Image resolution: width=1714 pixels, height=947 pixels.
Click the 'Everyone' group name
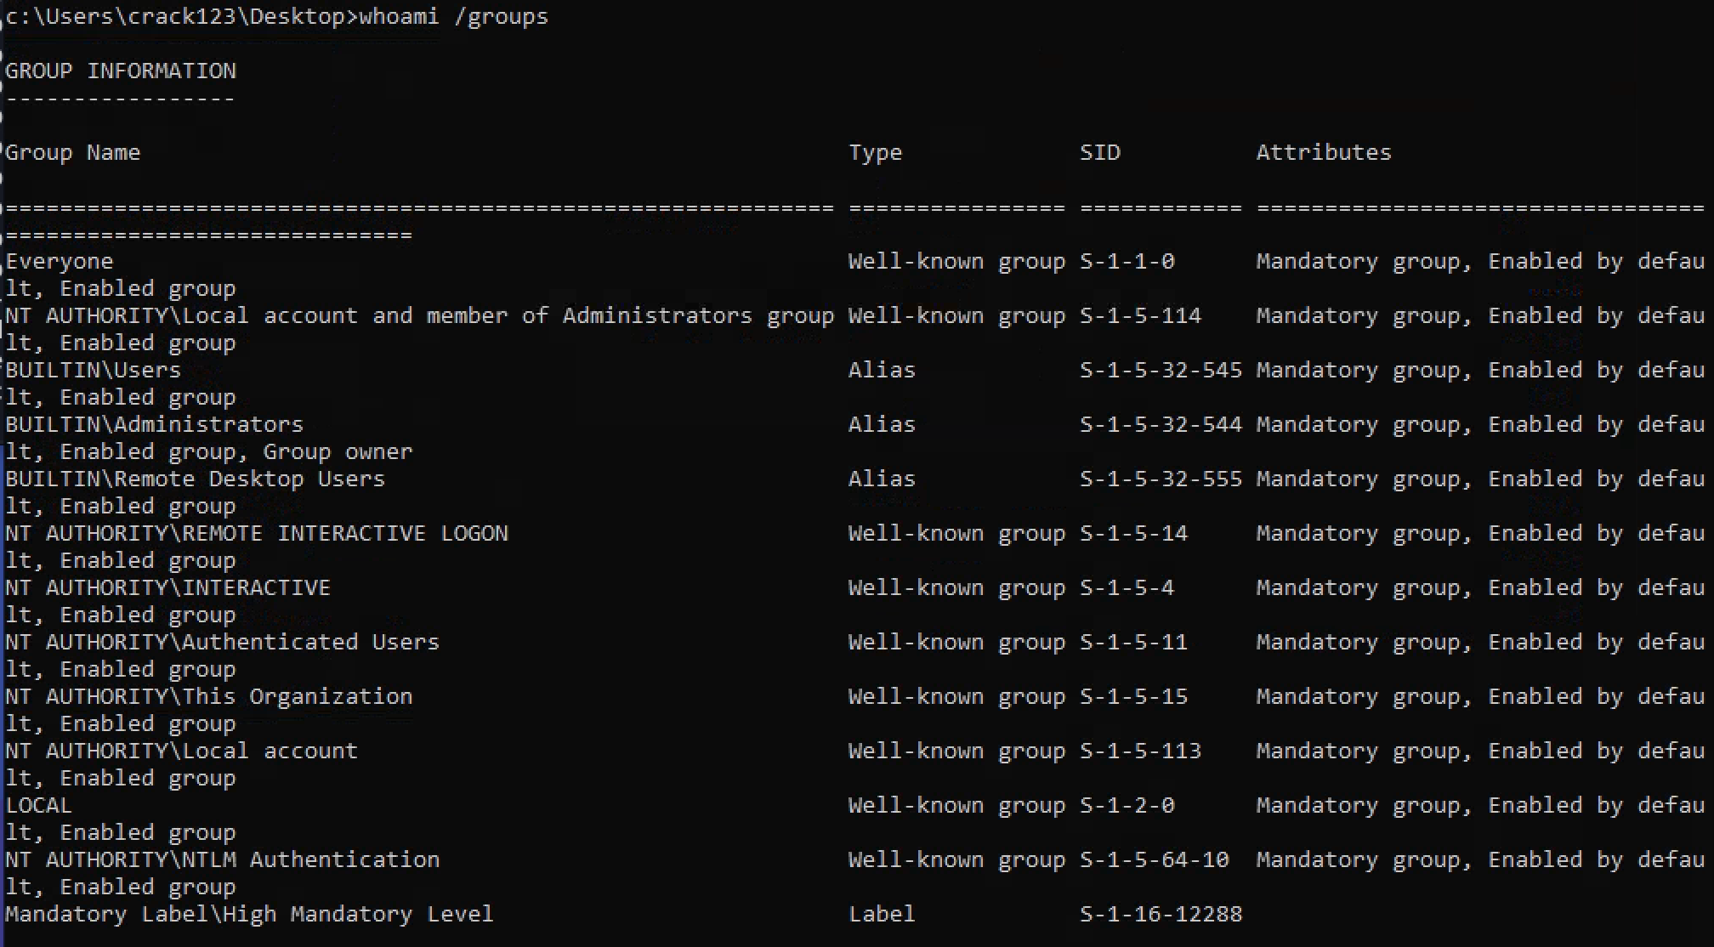[x=59, y=261]
